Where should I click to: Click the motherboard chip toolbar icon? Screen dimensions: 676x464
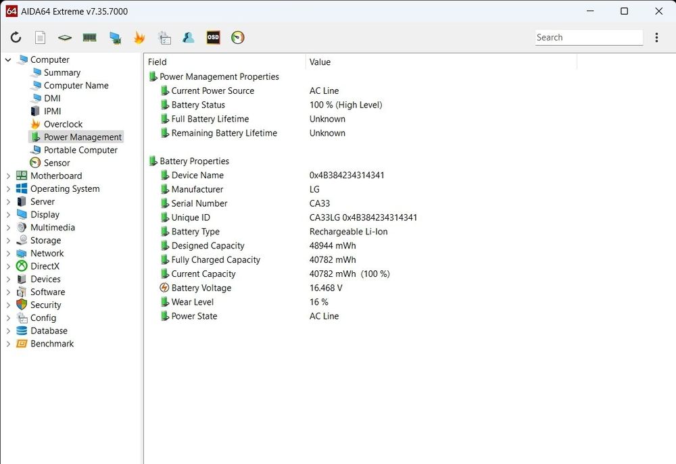(x=65, y=38)
